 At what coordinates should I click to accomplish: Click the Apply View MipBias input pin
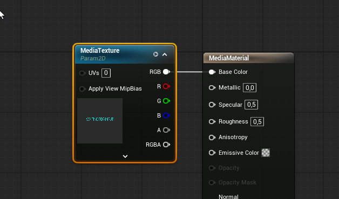(x=83, y=89)
